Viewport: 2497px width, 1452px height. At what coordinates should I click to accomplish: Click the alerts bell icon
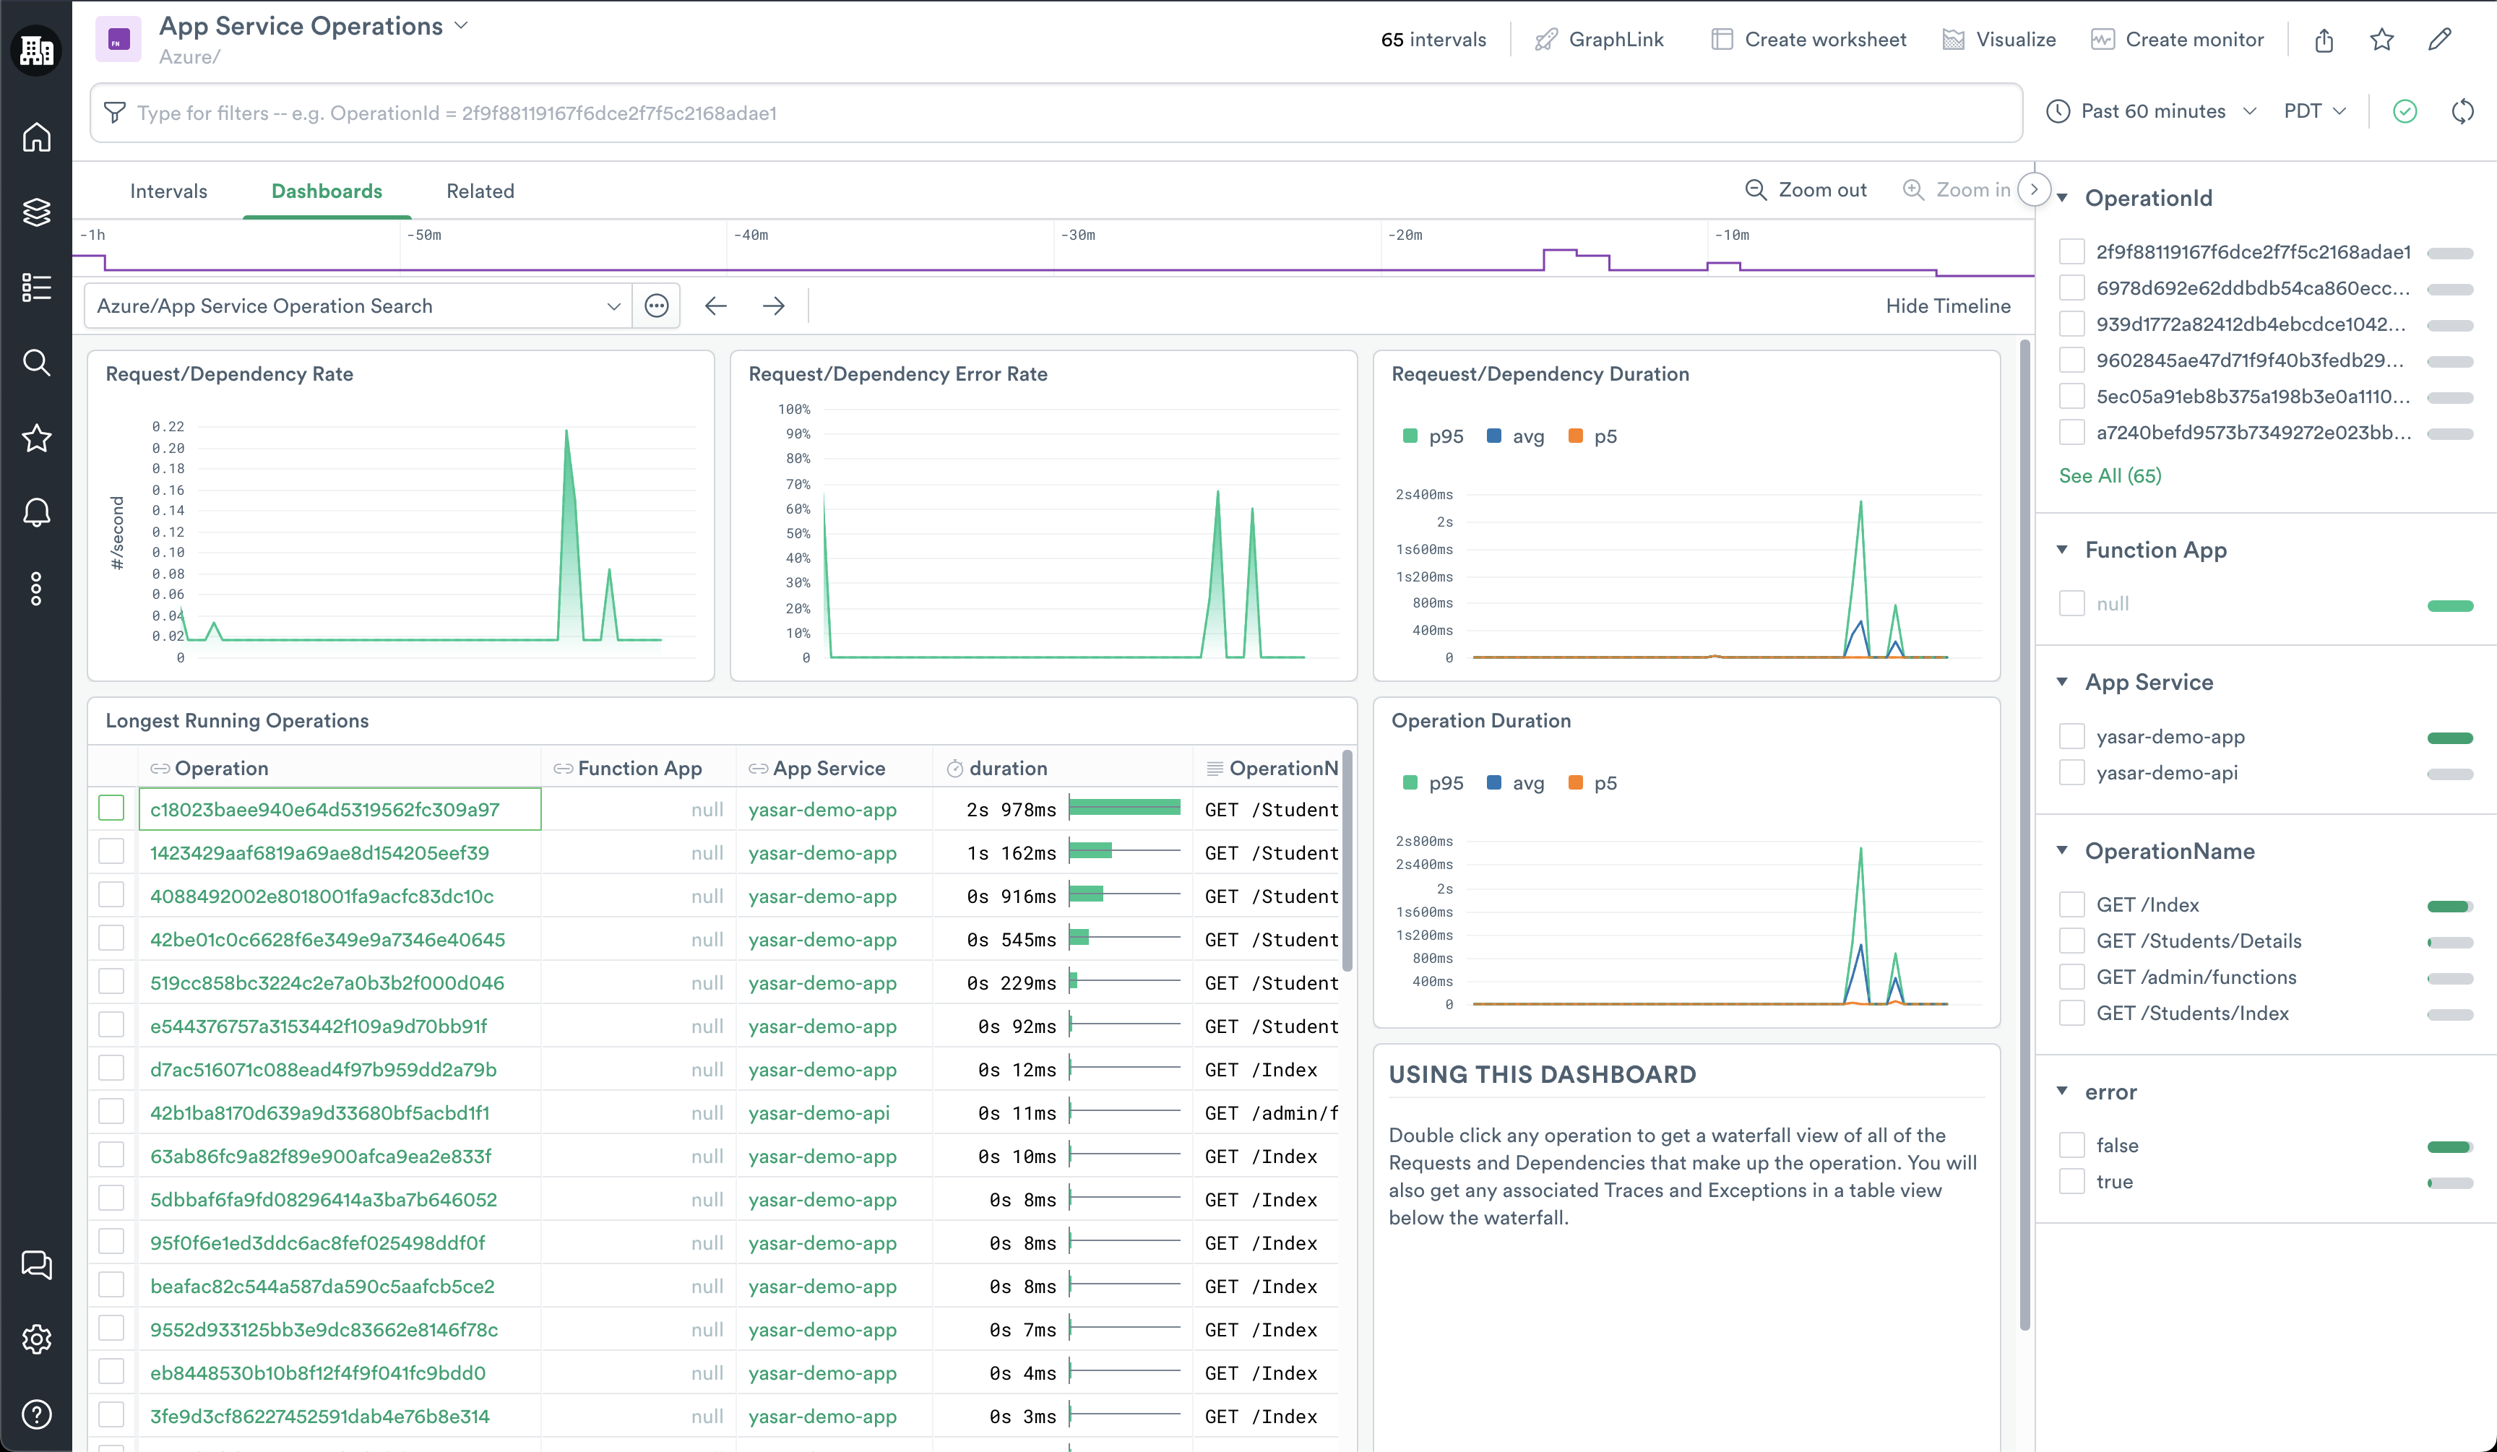pyautogui.click(x=37, y=513)
